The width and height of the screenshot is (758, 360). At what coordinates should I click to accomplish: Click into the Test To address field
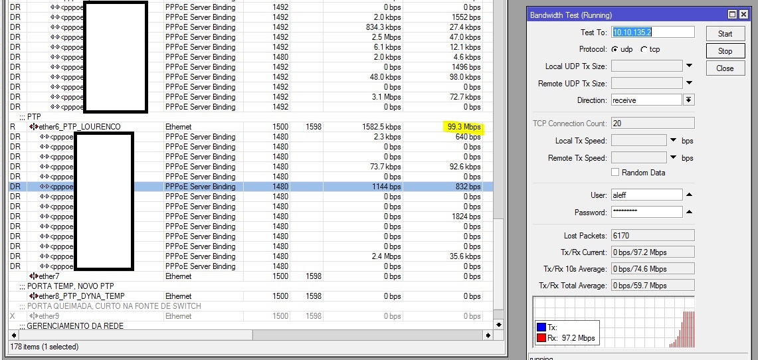pos(652,32)
